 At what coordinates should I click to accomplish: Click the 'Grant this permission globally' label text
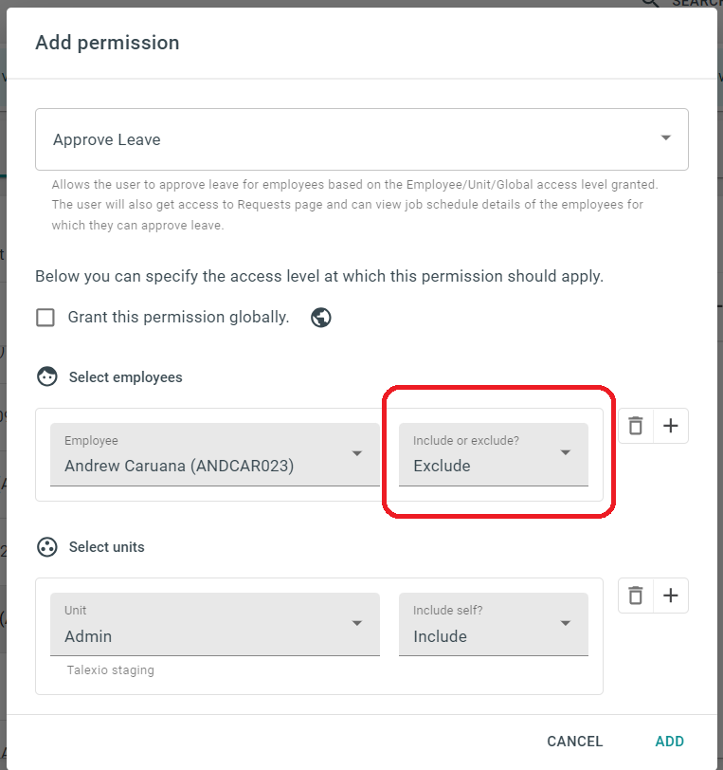tap(178, 318)
